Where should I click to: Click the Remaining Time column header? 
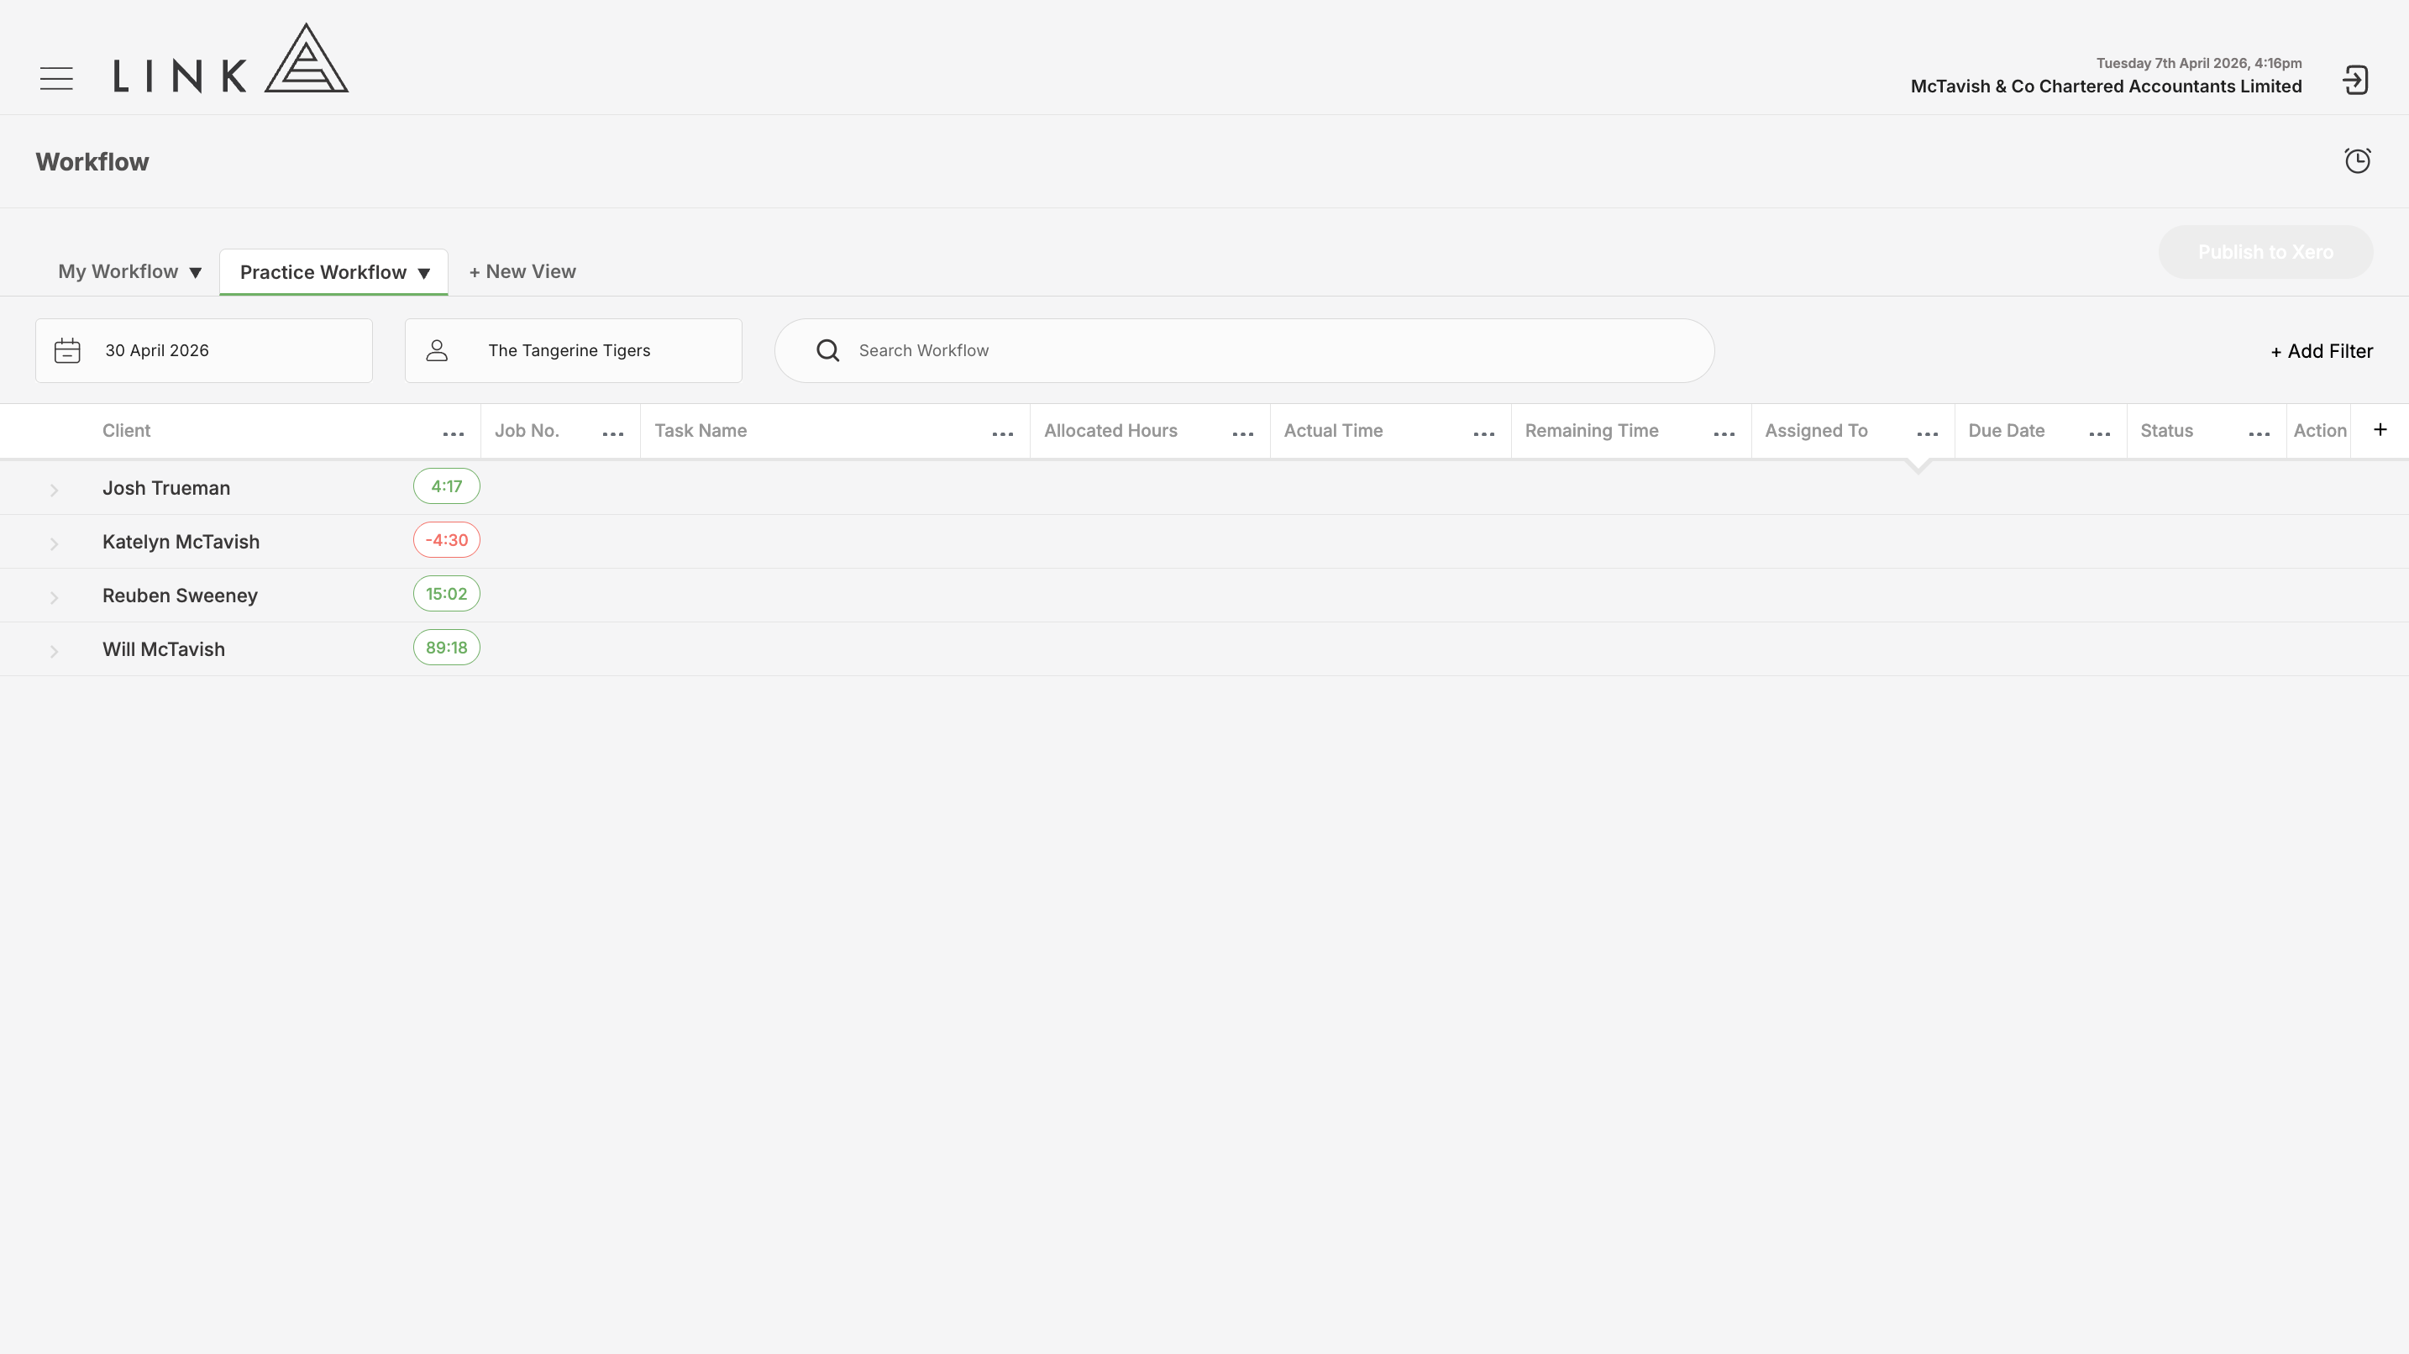[x=1592, y=431]
